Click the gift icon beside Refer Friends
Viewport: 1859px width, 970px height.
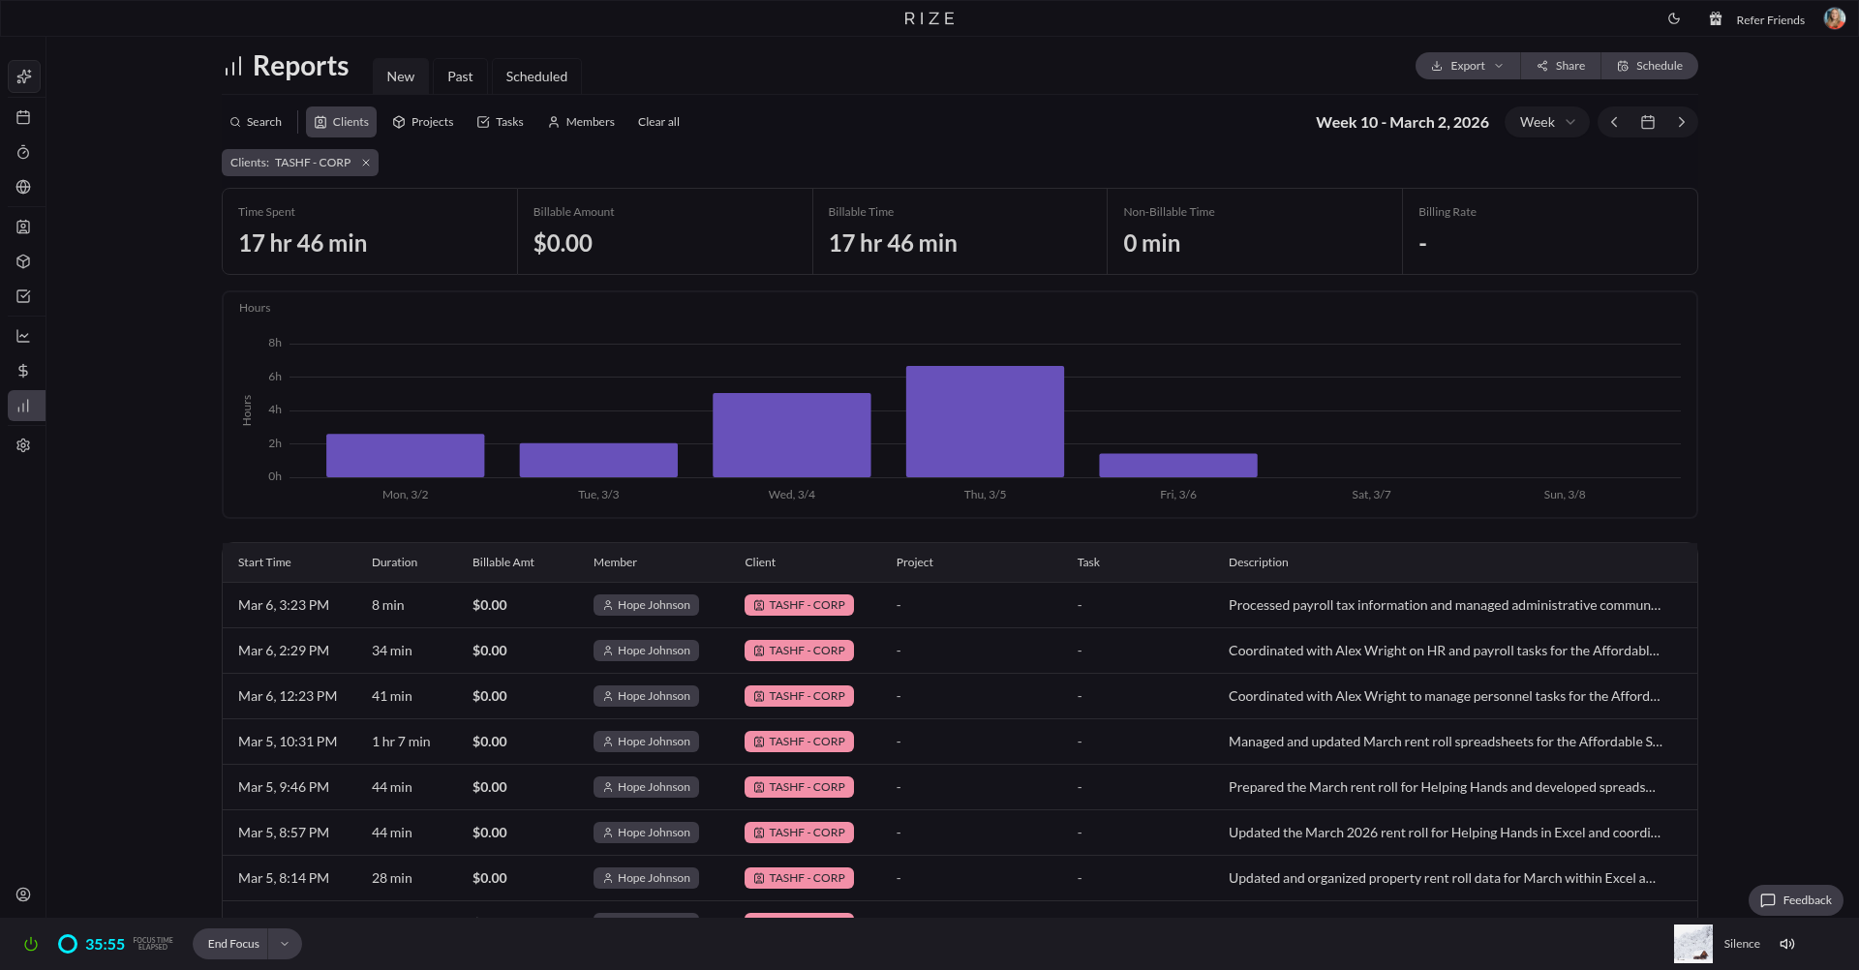point(1715,19)
